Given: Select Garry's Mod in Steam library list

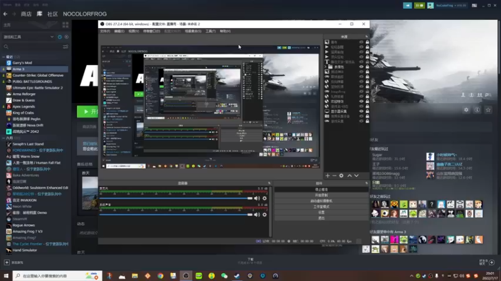Looking at the screenshot, I should (22, 63).
